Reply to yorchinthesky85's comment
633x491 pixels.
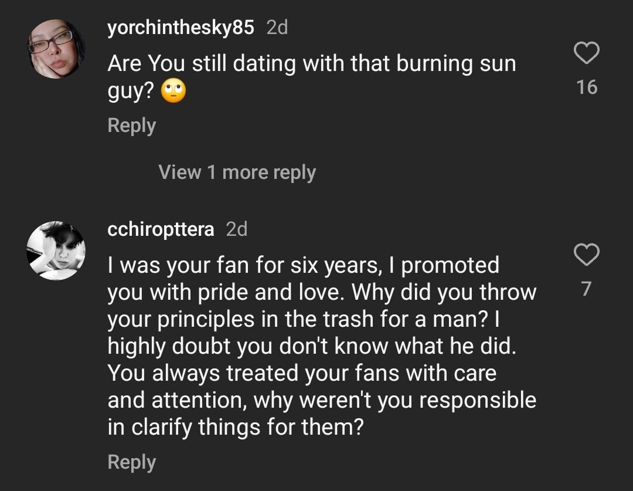131,125
